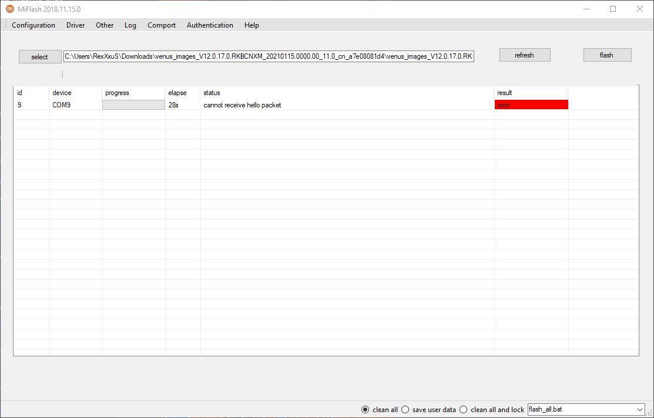The image size is (654, 418).
Task: Click the flash button
Action: pyautogui.click(x=607, y=55)
